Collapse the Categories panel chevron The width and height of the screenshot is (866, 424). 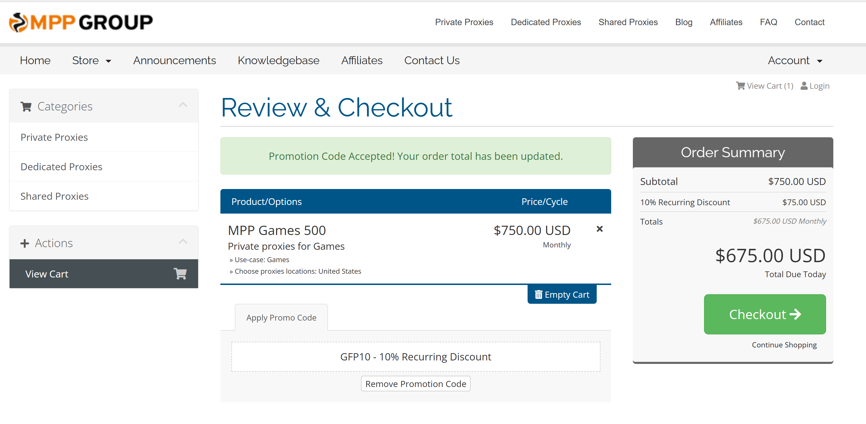pyautogui.click(x=183, y=105)
